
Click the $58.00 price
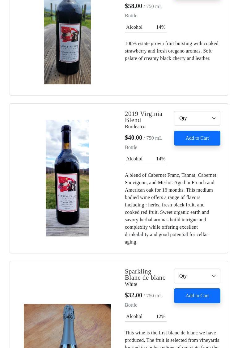pyautogui.click(x=134, y=6)
